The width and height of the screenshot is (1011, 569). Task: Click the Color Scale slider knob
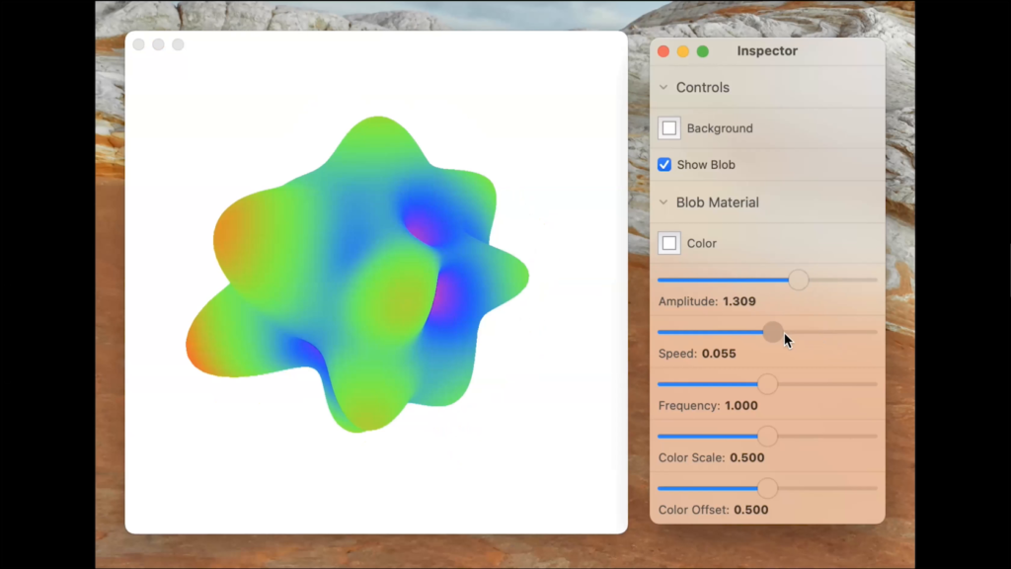coord(767,436)
